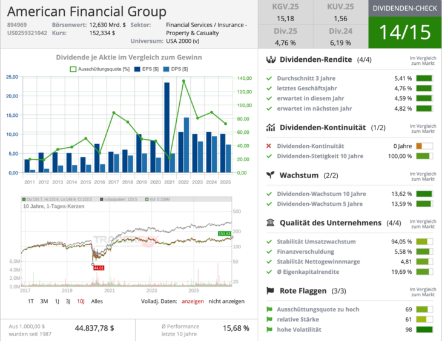
Task: Click the Dividenden-Wachstum 10 Jahre value 13,62 %
Action: coord(401,194)
